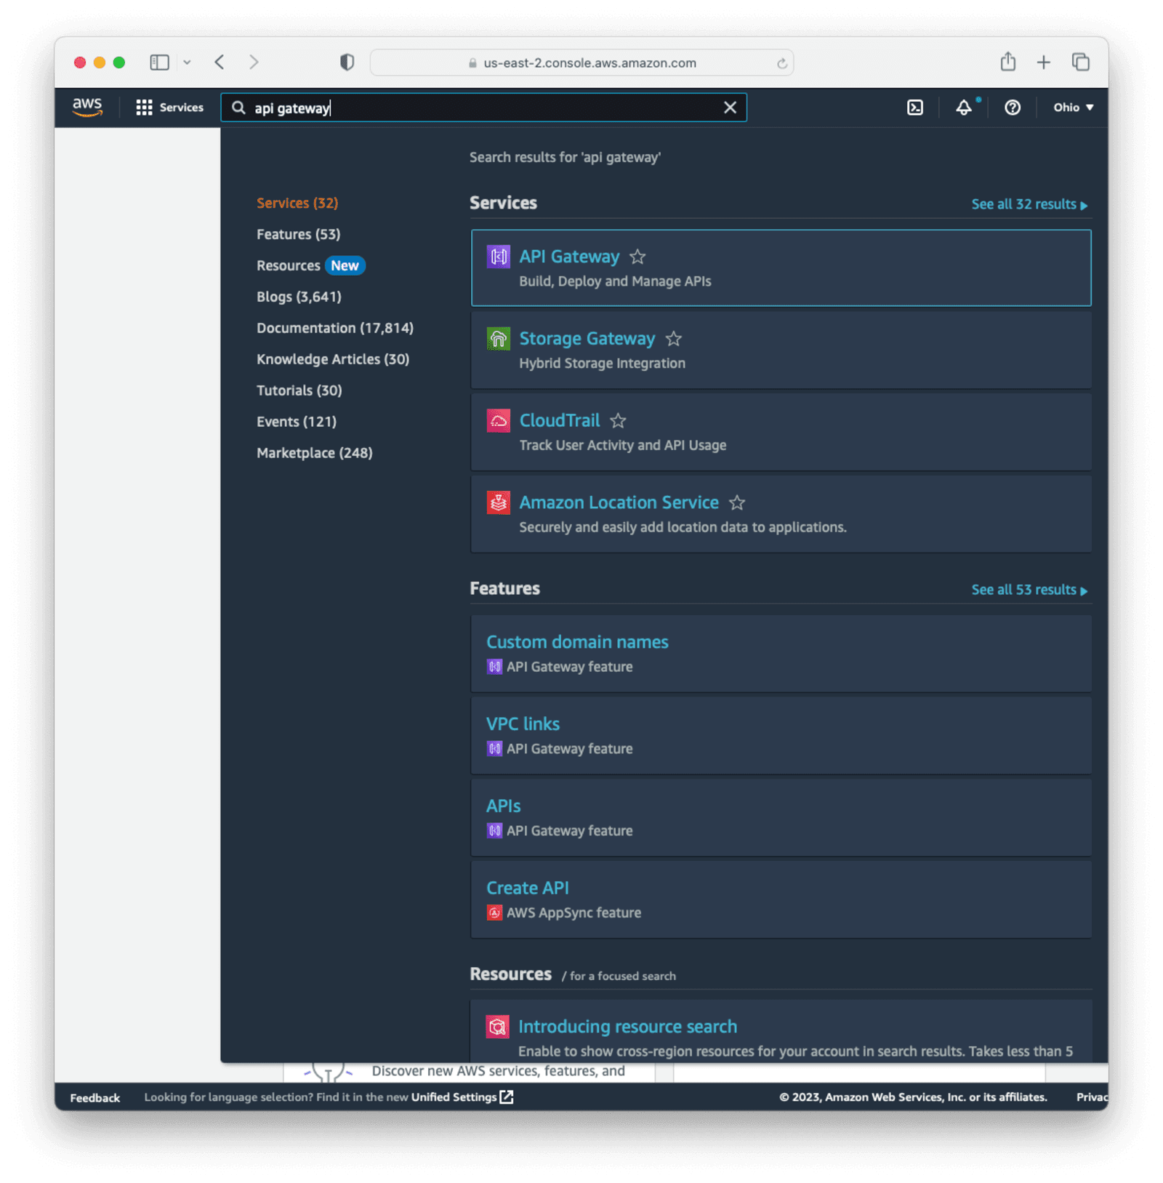See all 53 feature results

pos(1029,590)
